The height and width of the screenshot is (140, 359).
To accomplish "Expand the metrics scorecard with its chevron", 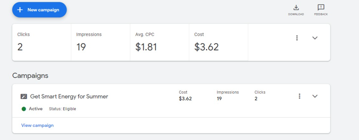I will click(315, 38).
